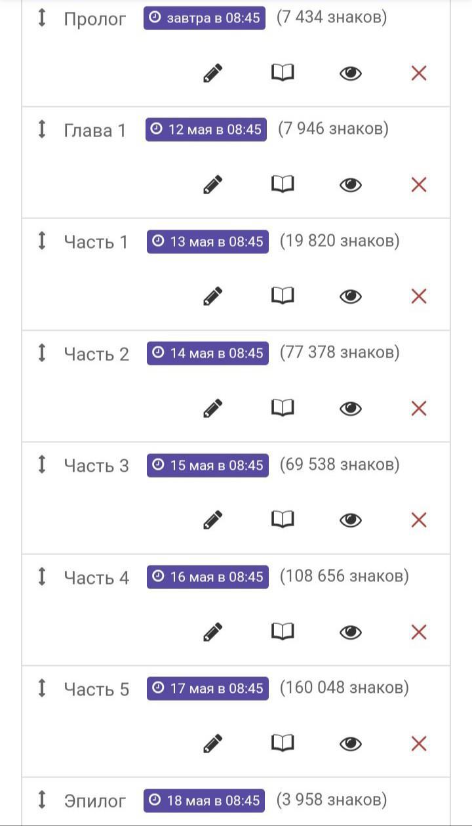This screenshot has width=472, height=826.
Task: Click pencil icon for Часть 2
Action: click(212, 408)
